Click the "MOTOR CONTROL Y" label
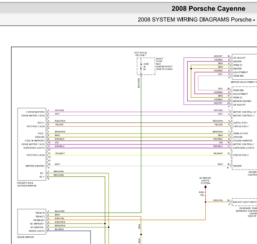This screenshot has height=244, width=257. tap(244, 144)
